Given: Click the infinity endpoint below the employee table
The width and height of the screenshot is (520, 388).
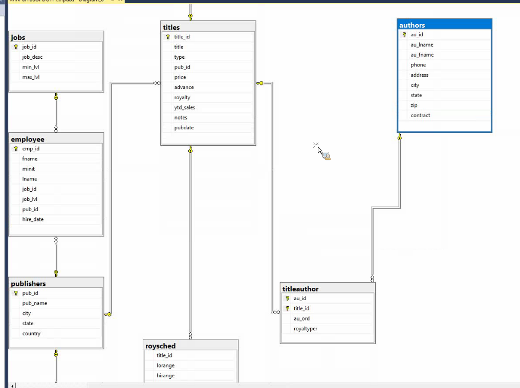Looking at the screenshot, I should pyautogui.click(x=56, y=240).
